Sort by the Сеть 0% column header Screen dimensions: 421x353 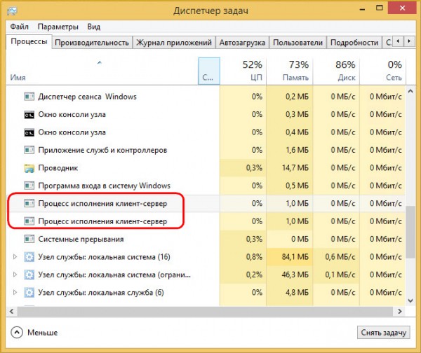(x=383, y=71)
